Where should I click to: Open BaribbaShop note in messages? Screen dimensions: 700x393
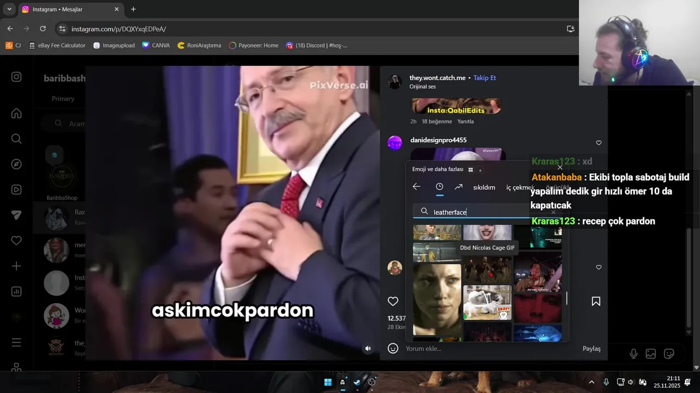[62, 176]
